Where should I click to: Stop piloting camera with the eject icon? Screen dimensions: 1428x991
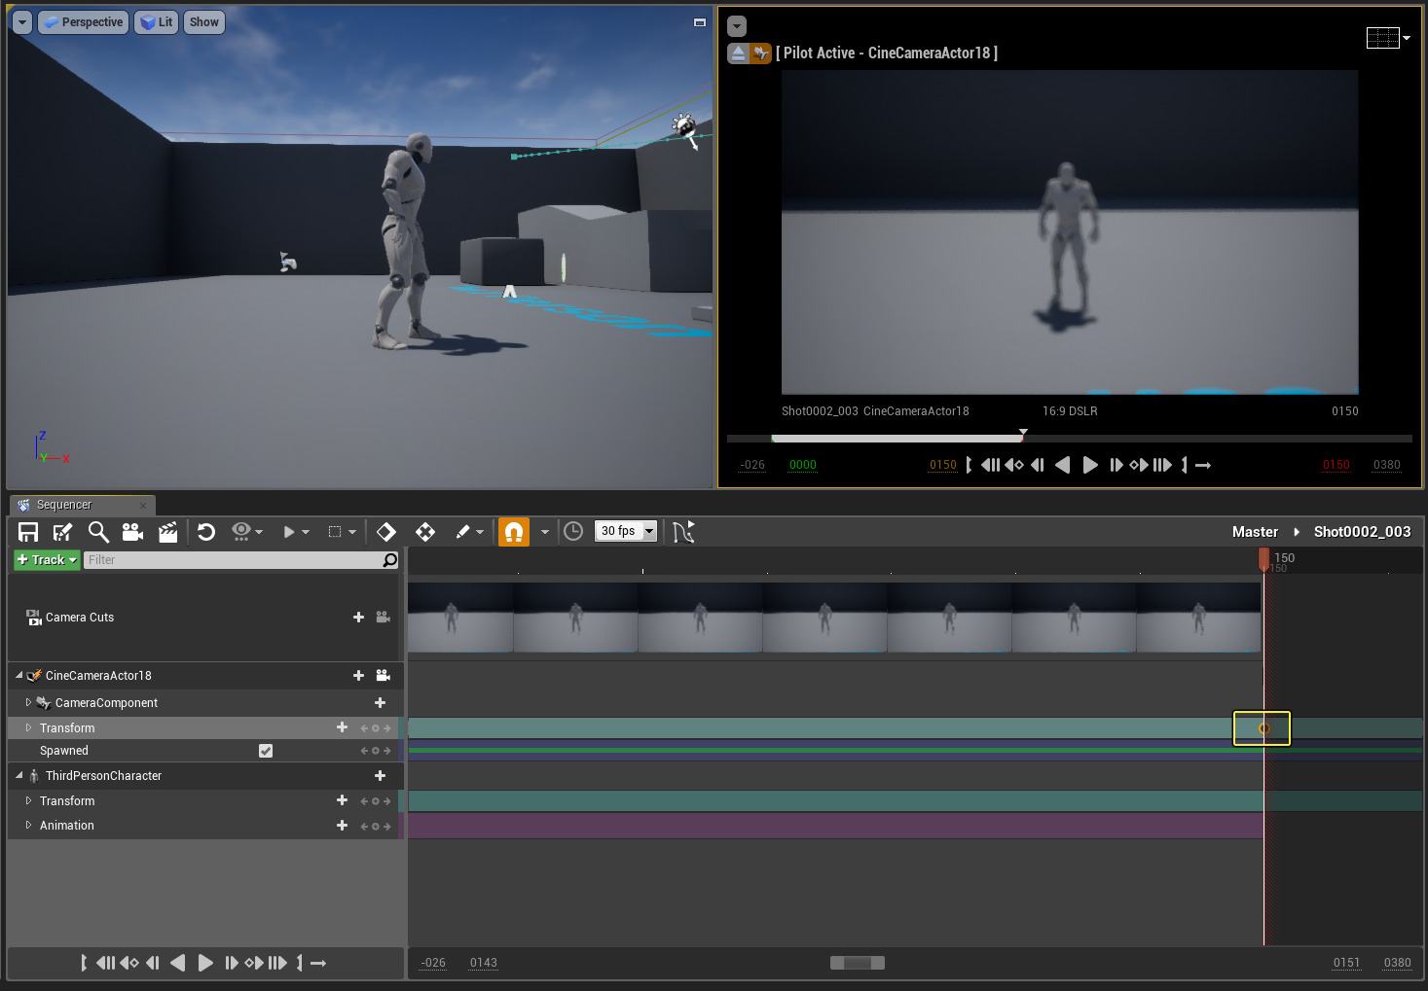coord(738,53)
